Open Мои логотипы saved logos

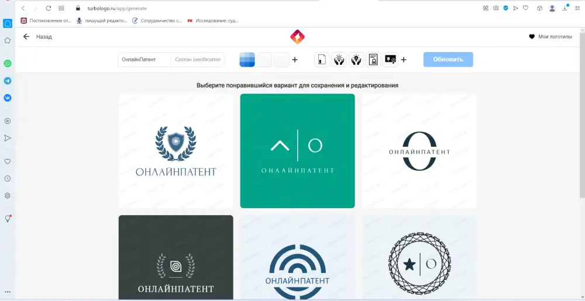coord(550,37)
